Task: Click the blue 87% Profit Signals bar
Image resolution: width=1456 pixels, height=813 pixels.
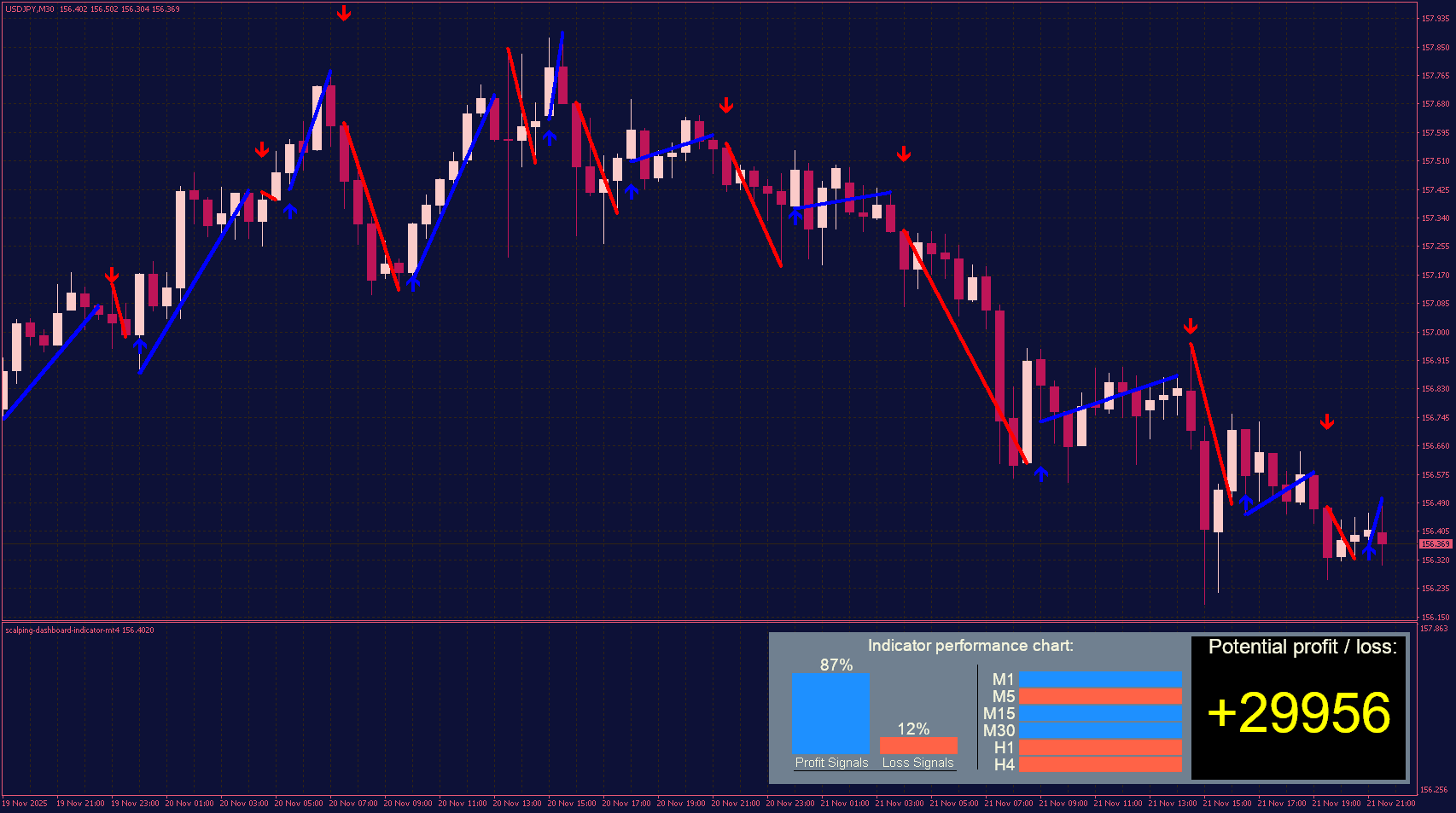Action: click(830, 714)
